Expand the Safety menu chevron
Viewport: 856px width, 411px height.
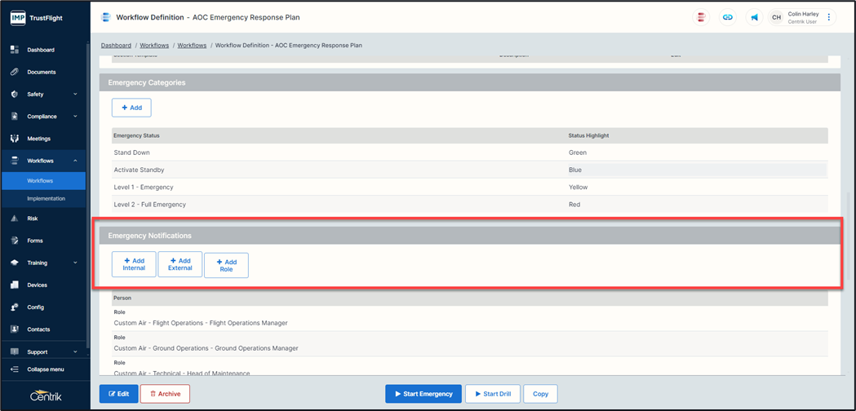point(75,95)
